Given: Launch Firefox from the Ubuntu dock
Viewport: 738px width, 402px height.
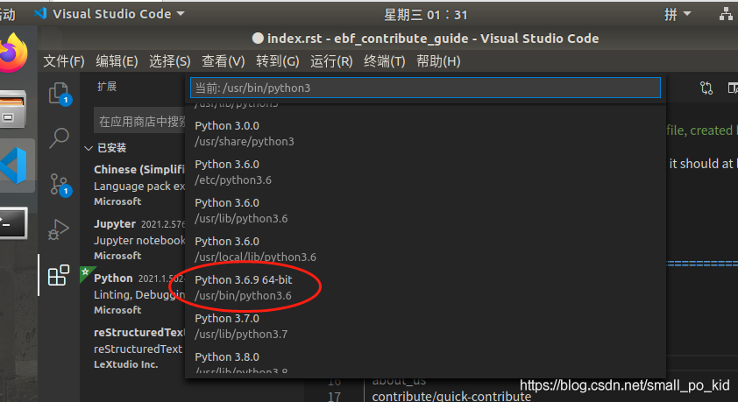Looking at the screenshot, I should click(13, 53).
